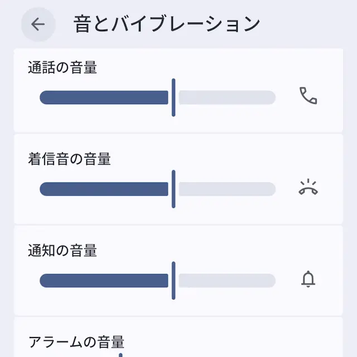Lower call volume by clicking filled track
Screen dimensions: 357x357
(x=100, y=98)
